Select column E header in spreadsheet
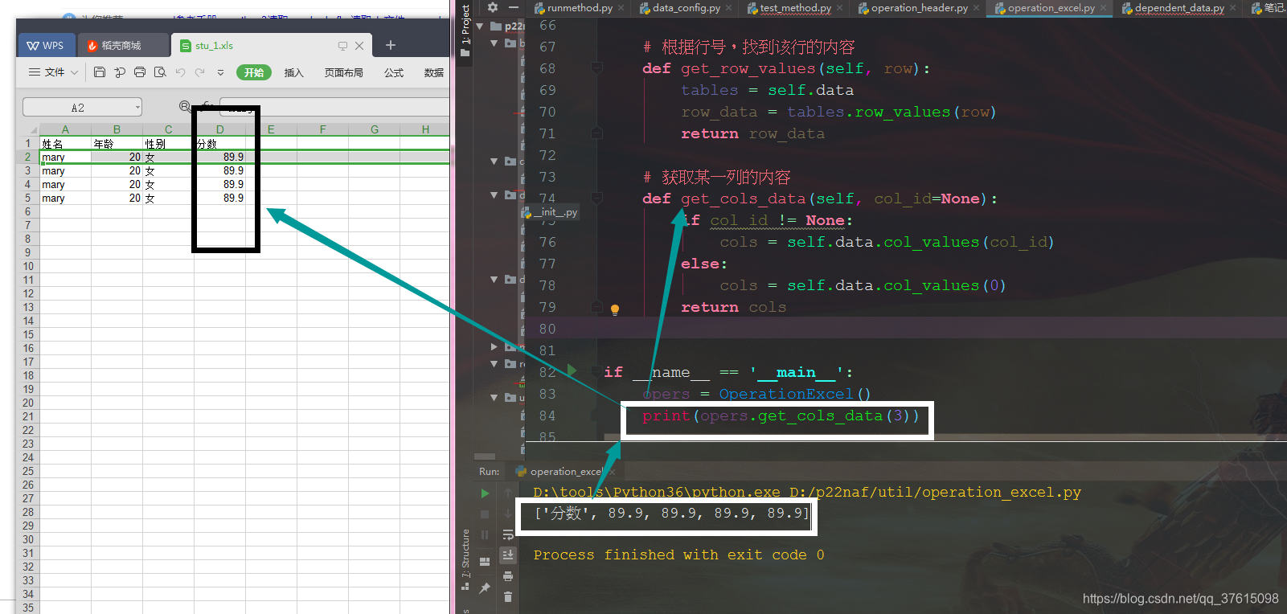 click(271, 129)
